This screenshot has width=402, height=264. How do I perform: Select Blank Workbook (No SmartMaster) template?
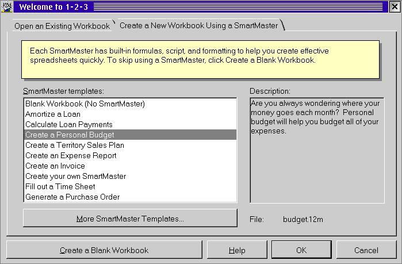click(130, 104)
